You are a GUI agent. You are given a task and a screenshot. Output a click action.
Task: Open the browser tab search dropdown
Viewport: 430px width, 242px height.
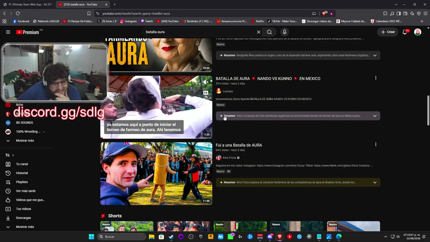[x=396, y=4]
